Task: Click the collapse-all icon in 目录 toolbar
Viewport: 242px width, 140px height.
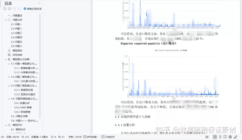Action: [x=10, y=9]
